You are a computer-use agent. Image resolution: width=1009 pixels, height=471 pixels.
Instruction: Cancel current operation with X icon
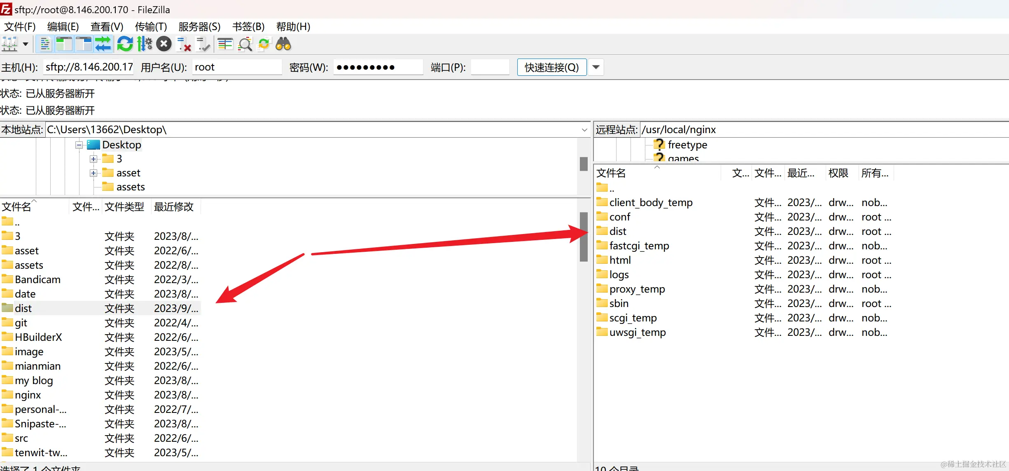(x=164, y=44)
